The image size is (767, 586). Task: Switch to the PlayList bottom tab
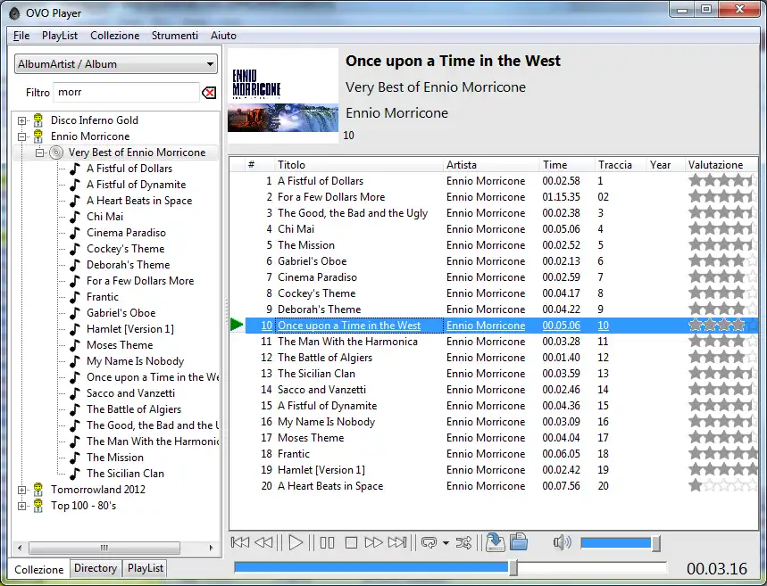146,568
